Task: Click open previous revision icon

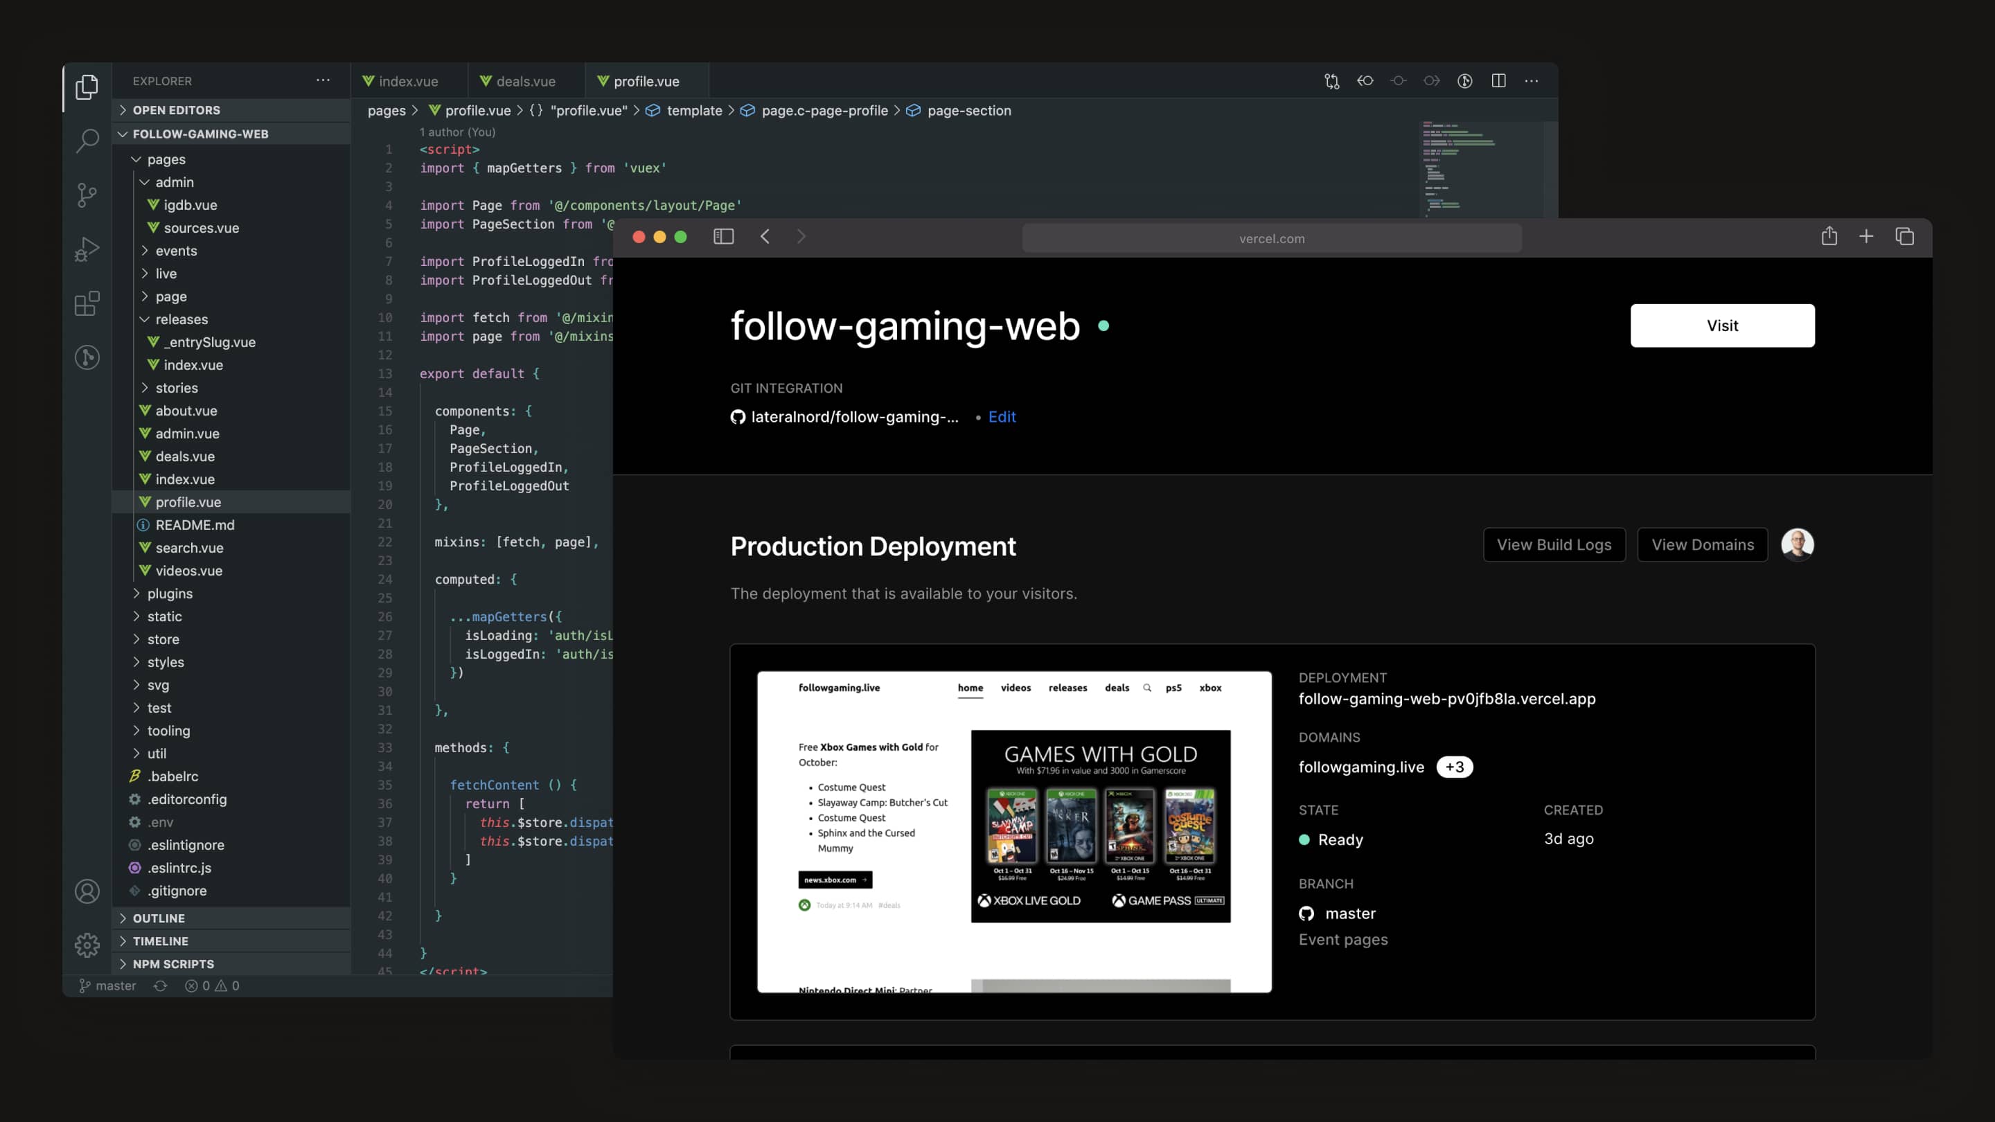Action: [x=1365, y=80]
